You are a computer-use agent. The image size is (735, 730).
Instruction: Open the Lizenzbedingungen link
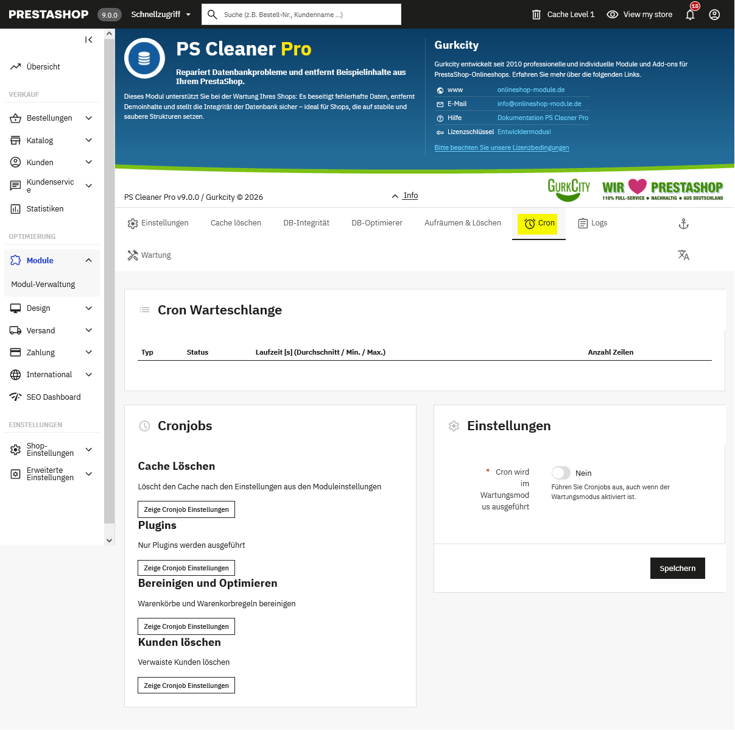502,148
